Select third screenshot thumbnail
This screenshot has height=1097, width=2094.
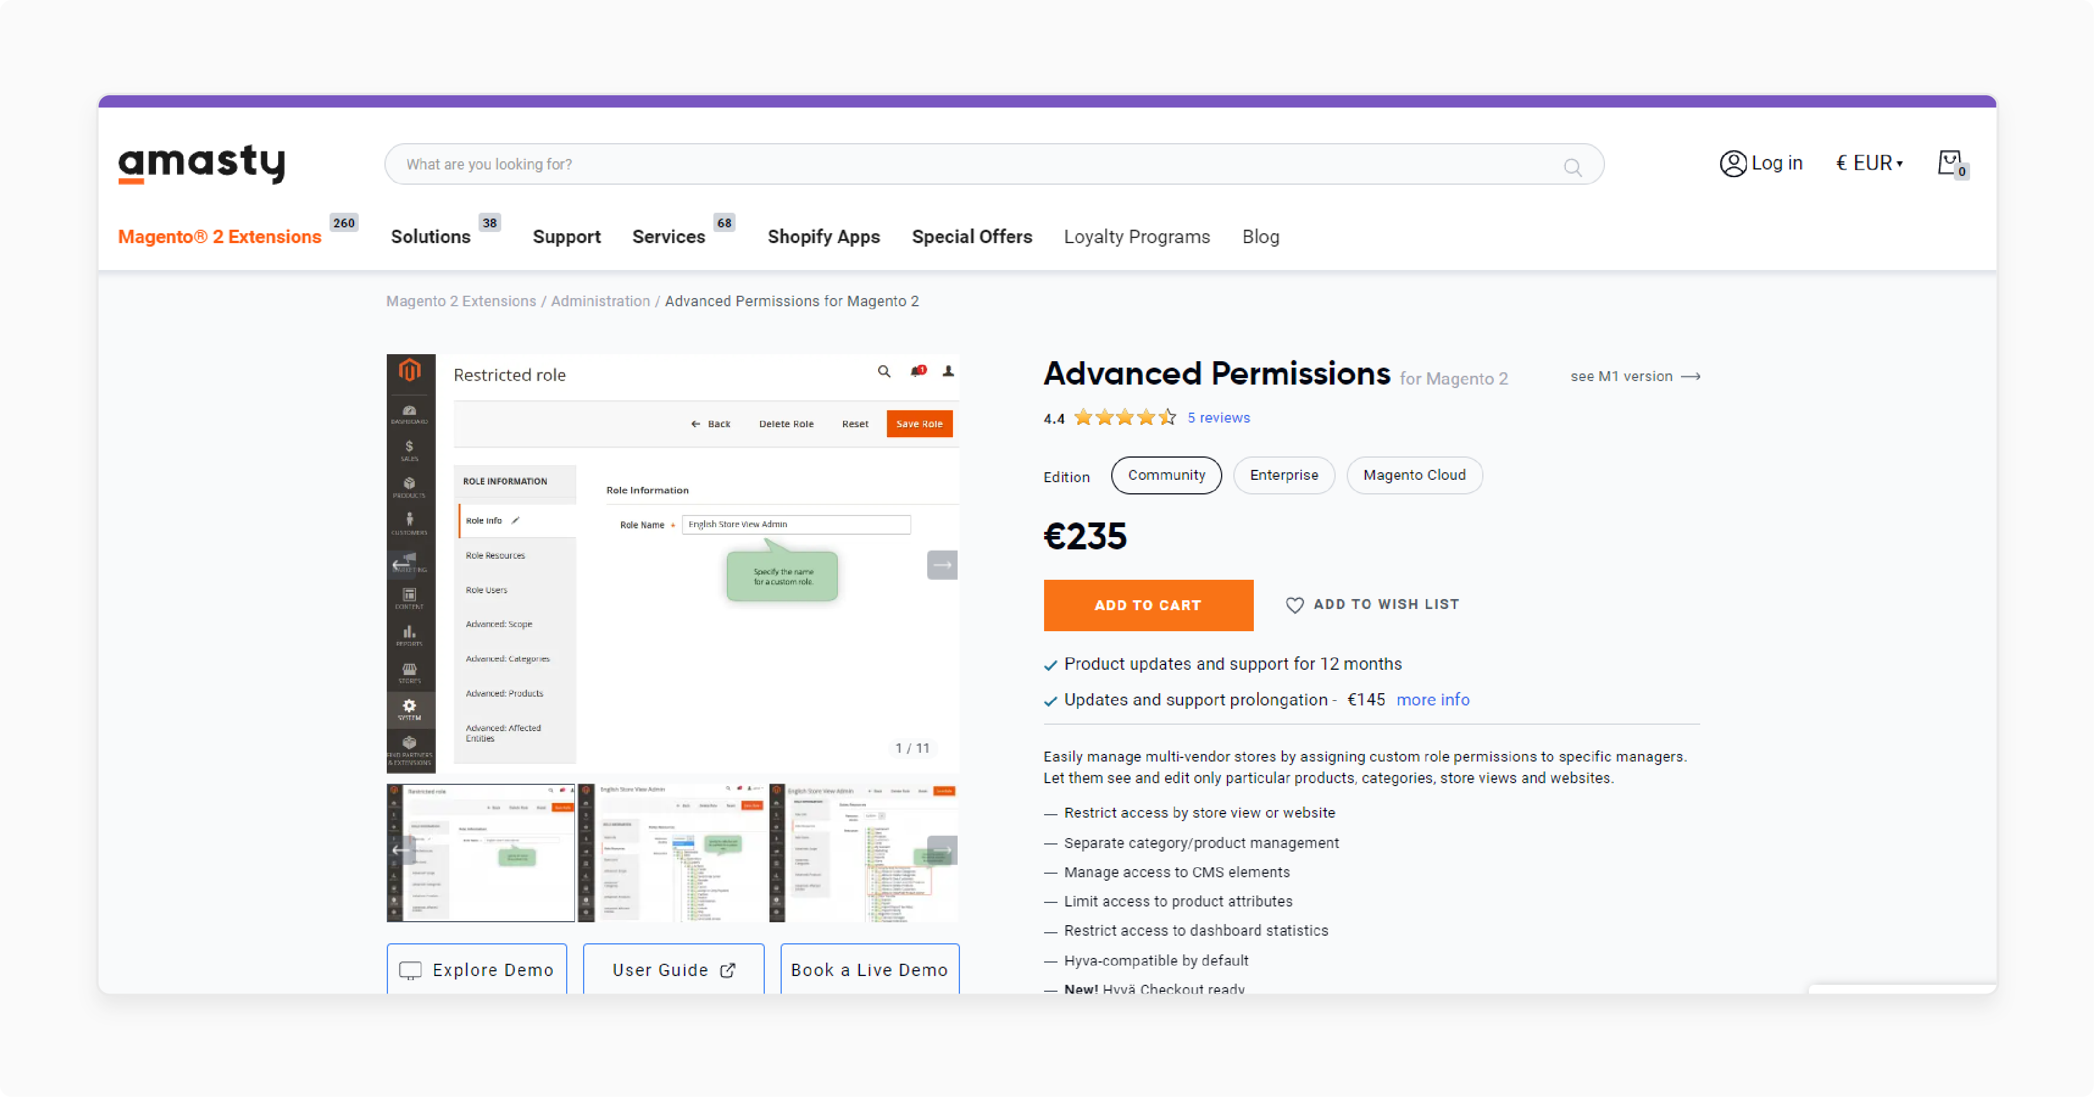864,852
